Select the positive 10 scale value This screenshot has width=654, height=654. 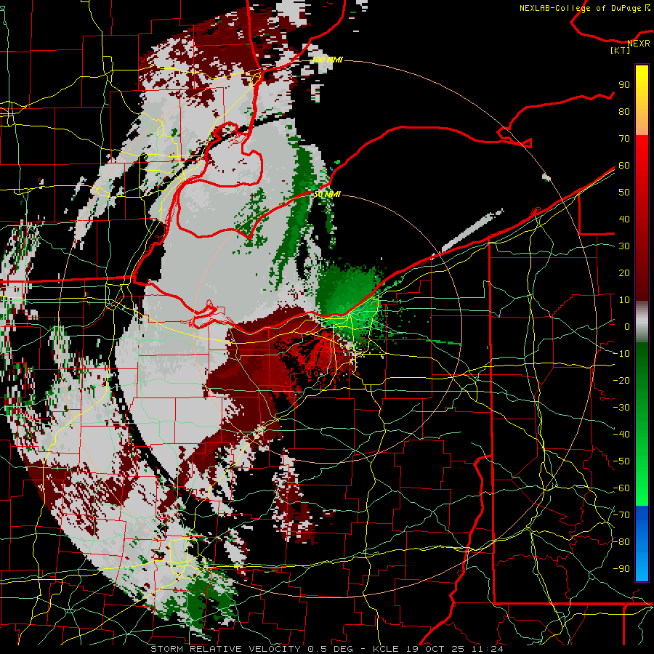[624, 300]
